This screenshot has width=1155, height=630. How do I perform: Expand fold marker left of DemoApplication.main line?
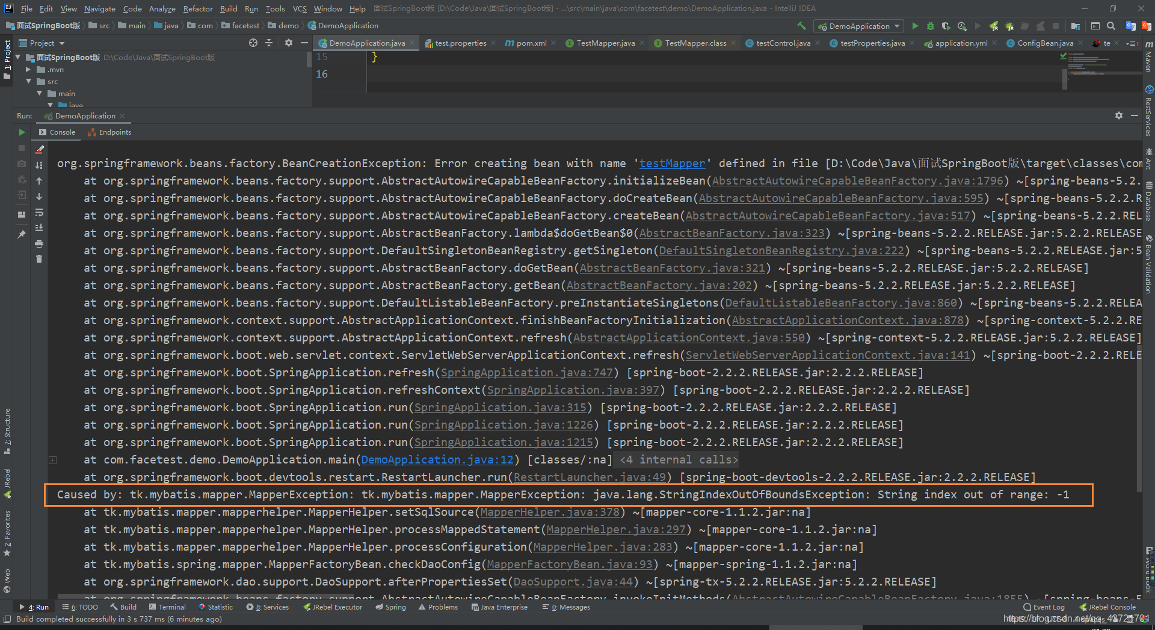tap(53, 460)
